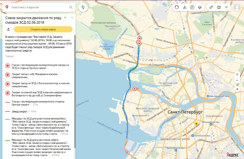
Task: Open the hamburger menu icon
Action: 226,7
